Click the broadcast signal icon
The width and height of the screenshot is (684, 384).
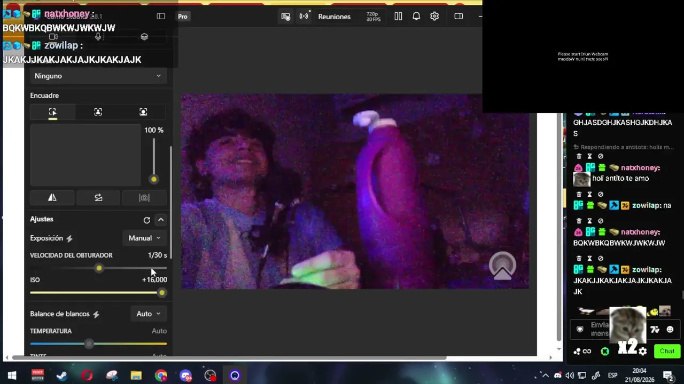pos(304,16)
